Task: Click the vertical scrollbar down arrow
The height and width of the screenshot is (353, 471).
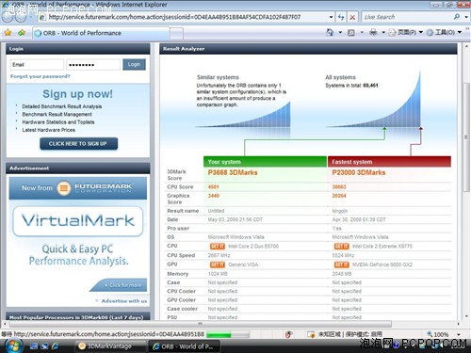Action: tap(466, 316)
